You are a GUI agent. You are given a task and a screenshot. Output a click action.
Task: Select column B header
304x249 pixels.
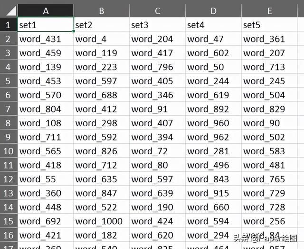101,10
